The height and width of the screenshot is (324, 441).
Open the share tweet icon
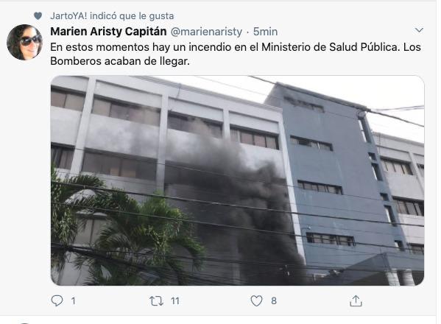click(x=356, y=300)
